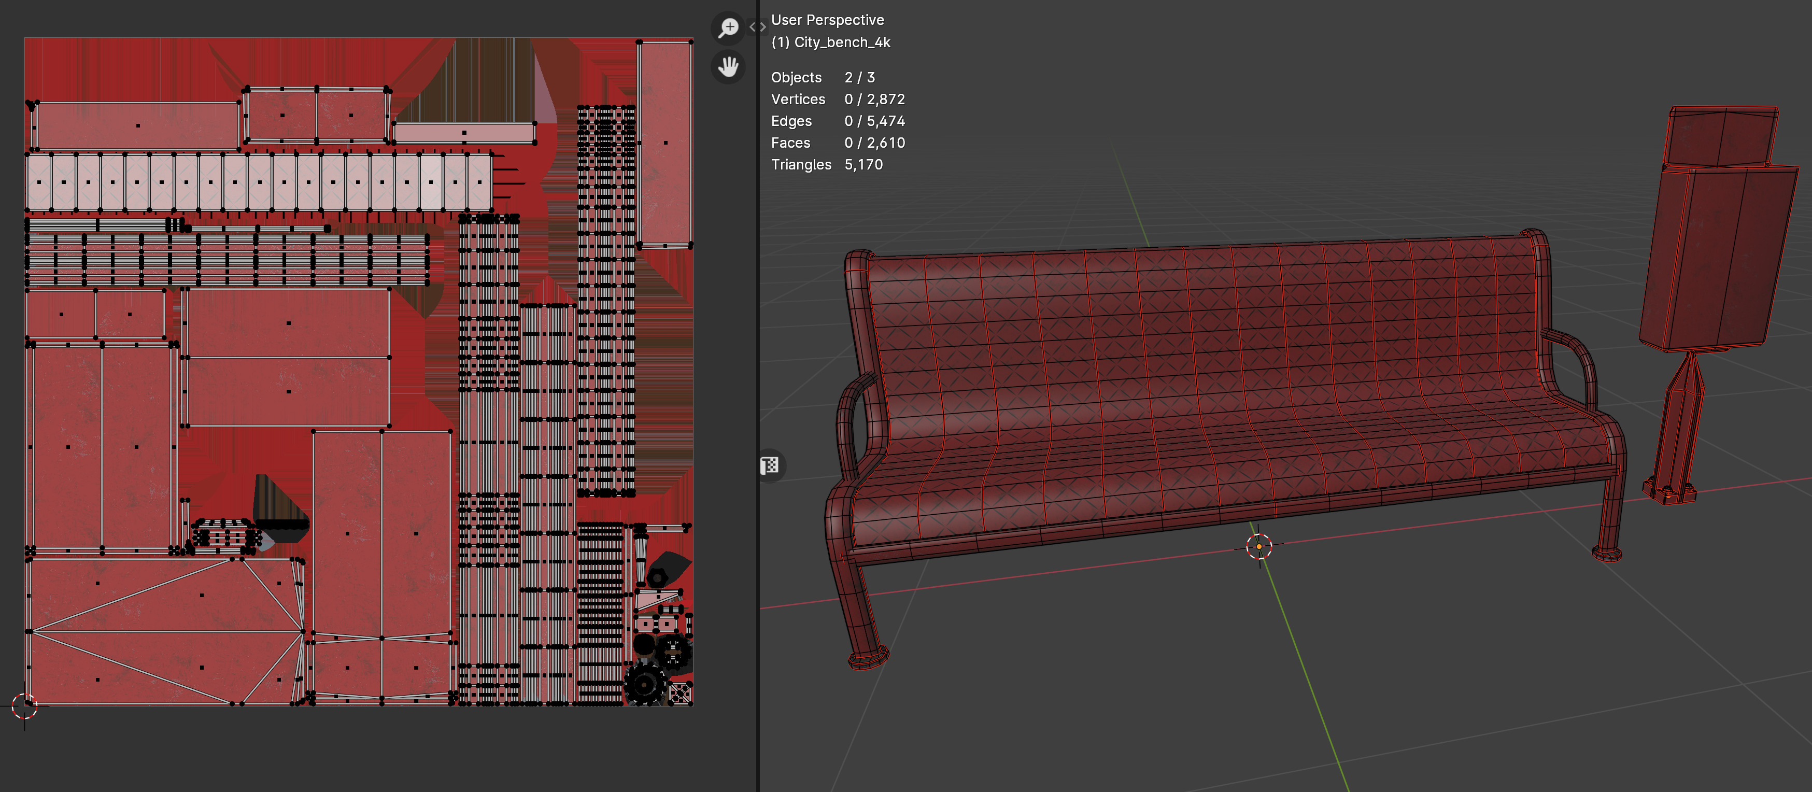Click the 3D cursor crosshair in viewport

tap(1258, 546)
